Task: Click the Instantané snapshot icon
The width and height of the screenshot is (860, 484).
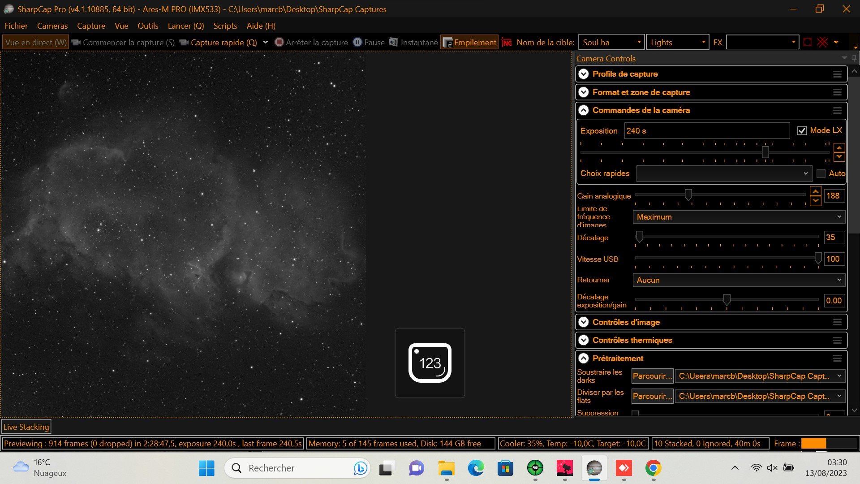Action: [393, 42]
